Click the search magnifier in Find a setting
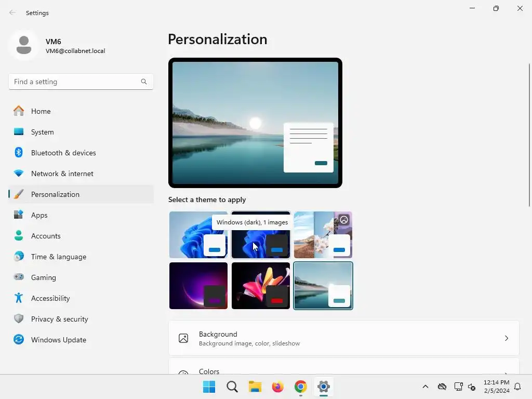 click(x=144, y=82)
